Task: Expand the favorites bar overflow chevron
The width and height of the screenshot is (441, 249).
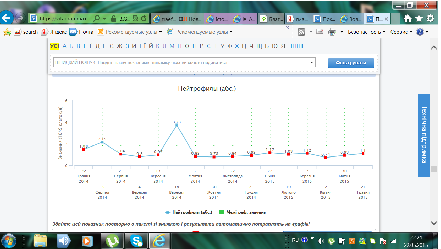Action: point(288,27)
